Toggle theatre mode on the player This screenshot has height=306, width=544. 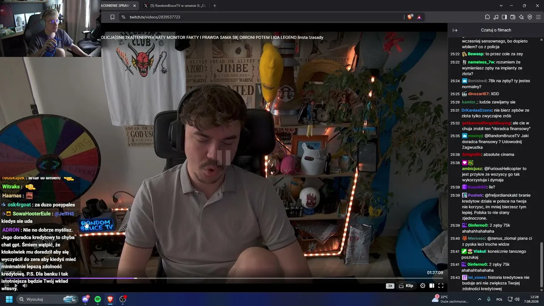[432, 286]
